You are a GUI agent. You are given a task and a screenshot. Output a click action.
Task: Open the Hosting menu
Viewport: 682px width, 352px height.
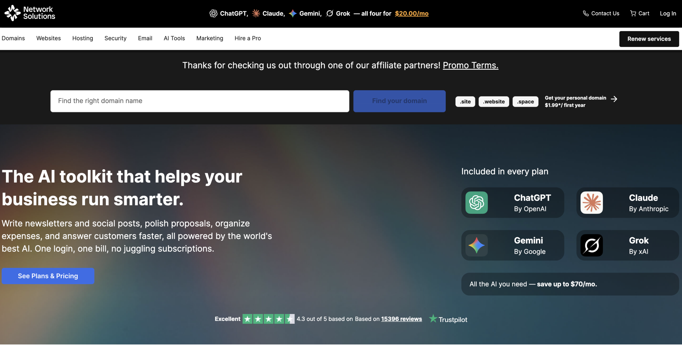pyautogui.click(x=83, y=38)
